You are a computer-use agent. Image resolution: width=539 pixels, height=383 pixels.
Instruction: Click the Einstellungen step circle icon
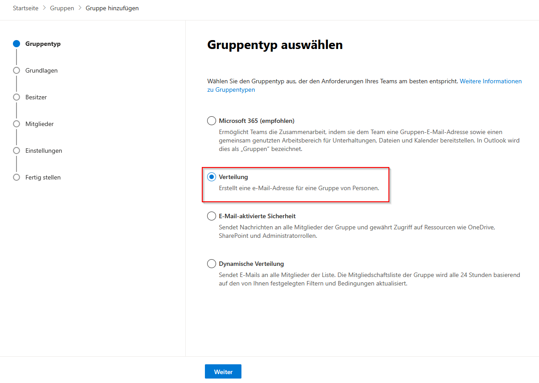tap(16, 151)
